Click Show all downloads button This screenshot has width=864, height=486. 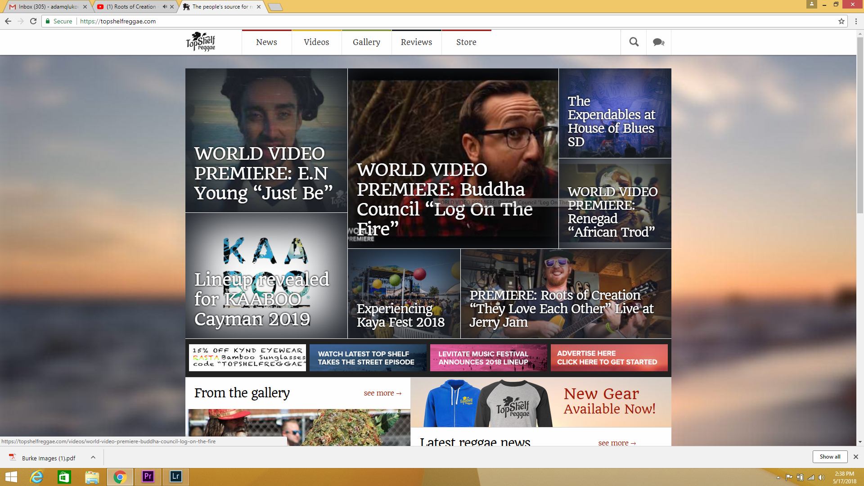829,457
